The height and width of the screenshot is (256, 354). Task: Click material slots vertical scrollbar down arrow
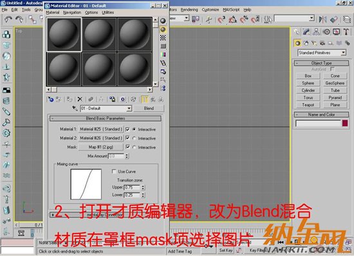coord(155,84)
